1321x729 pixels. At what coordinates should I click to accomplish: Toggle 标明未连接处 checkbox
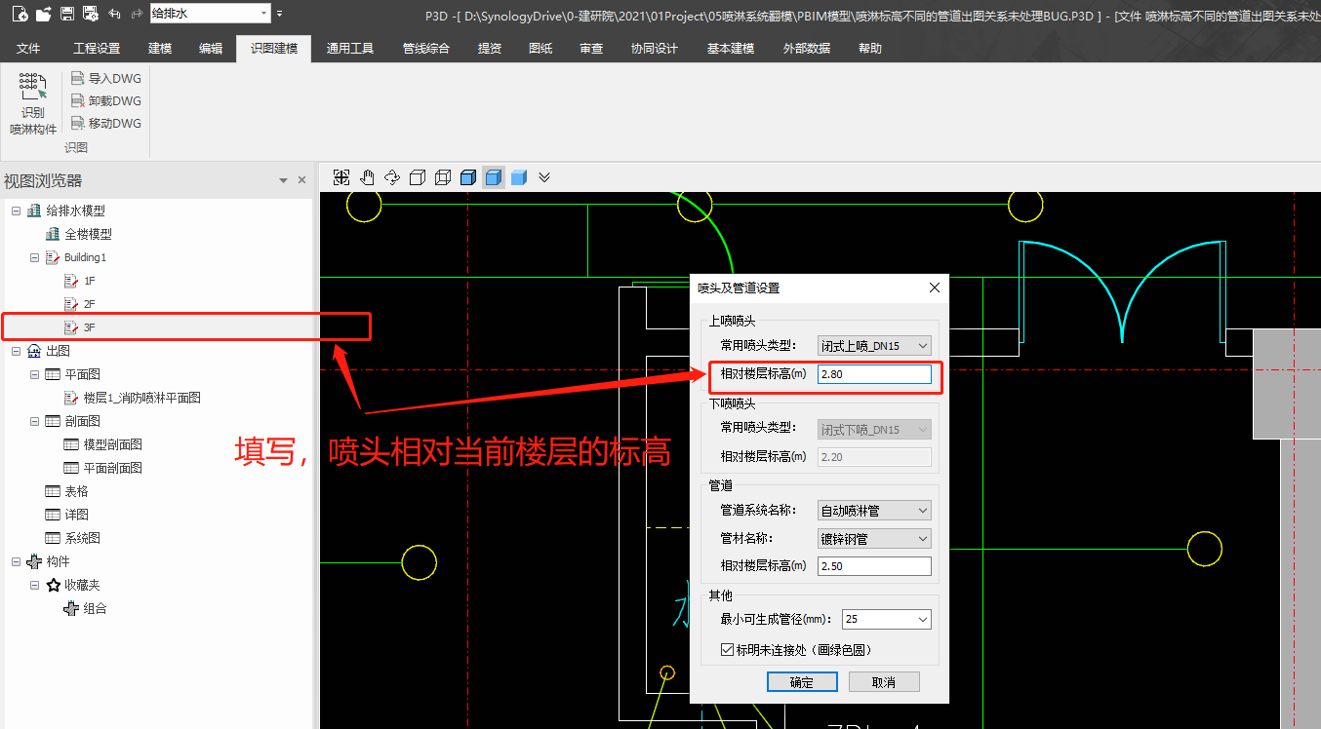[726, 649]
